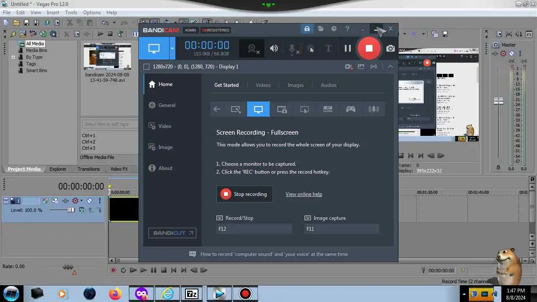The width and height of the screenshot is (537, 302).
Task: Adjust the track Level slider
Action: click(x=70, y=210)
